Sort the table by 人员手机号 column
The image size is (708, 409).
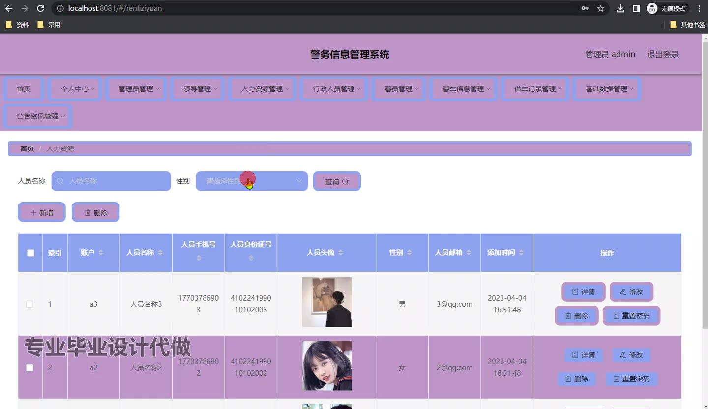tap(199, 258)
